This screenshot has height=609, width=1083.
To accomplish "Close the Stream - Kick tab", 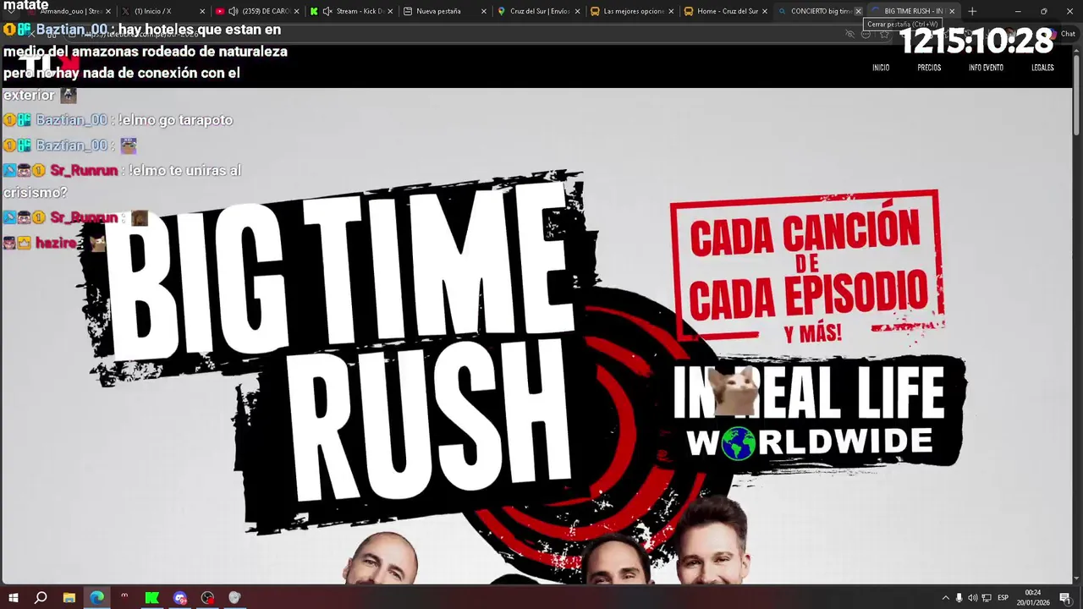I will [390, 11].
